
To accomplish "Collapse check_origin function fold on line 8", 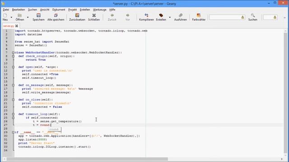I will point(13,56).
